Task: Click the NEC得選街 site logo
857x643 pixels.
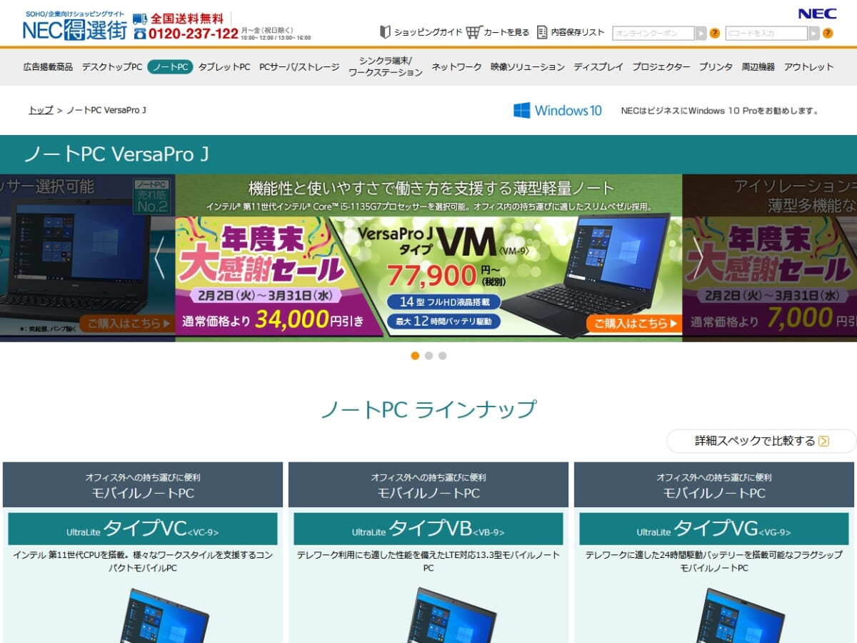Action: (x=74, y=26)
